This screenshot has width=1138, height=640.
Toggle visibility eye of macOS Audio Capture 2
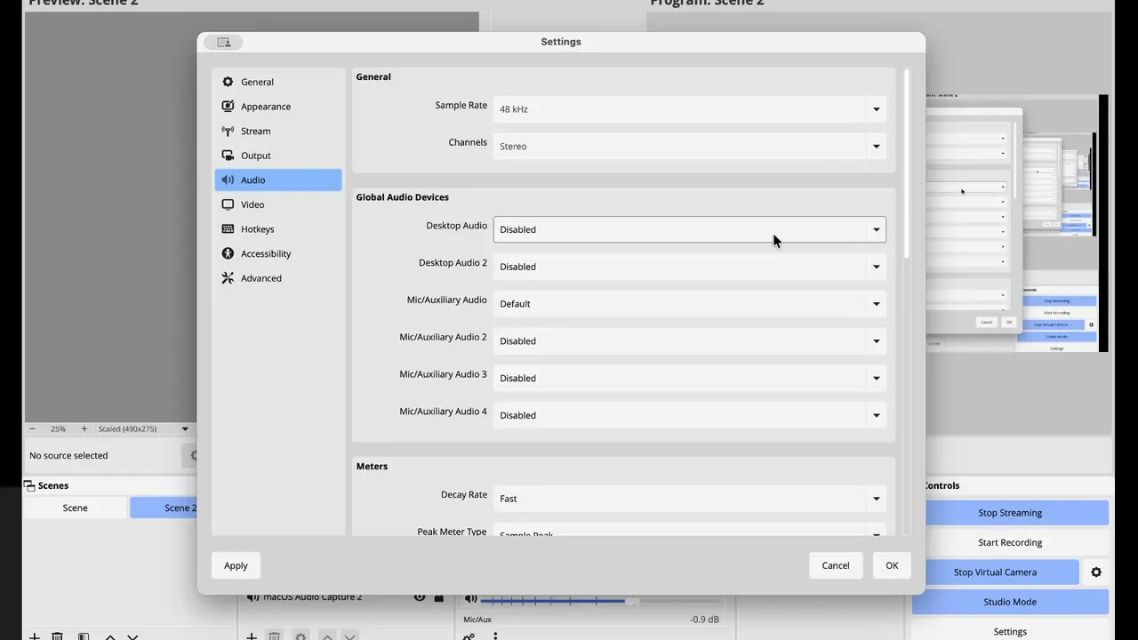[x=420, y=597]
